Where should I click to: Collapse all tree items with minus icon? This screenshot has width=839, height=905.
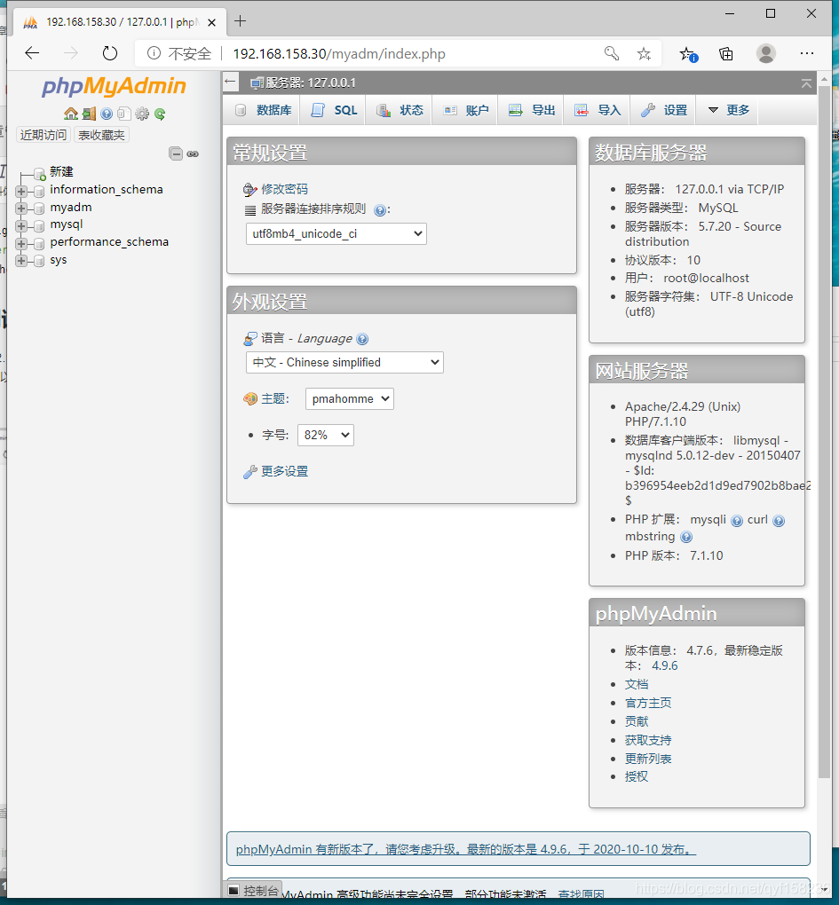coord(176,153)
